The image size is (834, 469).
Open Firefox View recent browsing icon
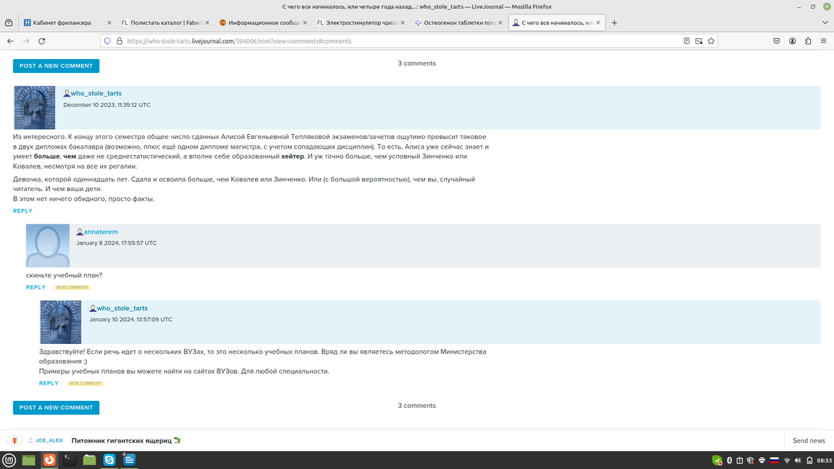[x=8, y=23]
